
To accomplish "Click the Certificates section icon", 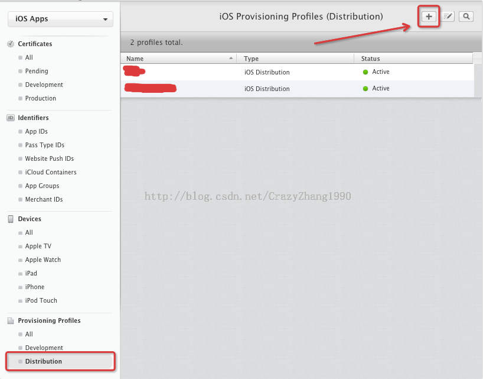I will coord(11,44).
